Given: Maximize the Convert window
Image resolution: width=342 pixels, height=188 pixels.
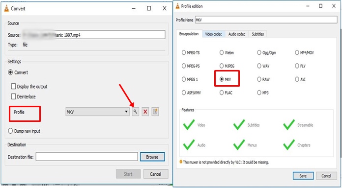Looking at the screenshot, I should pos(149,8).
